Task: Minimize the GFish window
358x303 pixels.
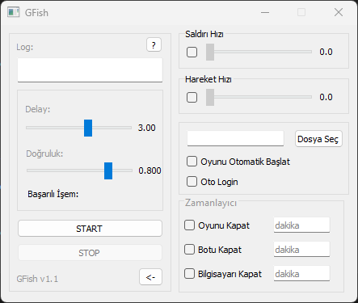Action: pyautogui.click(x=265, y=12)
